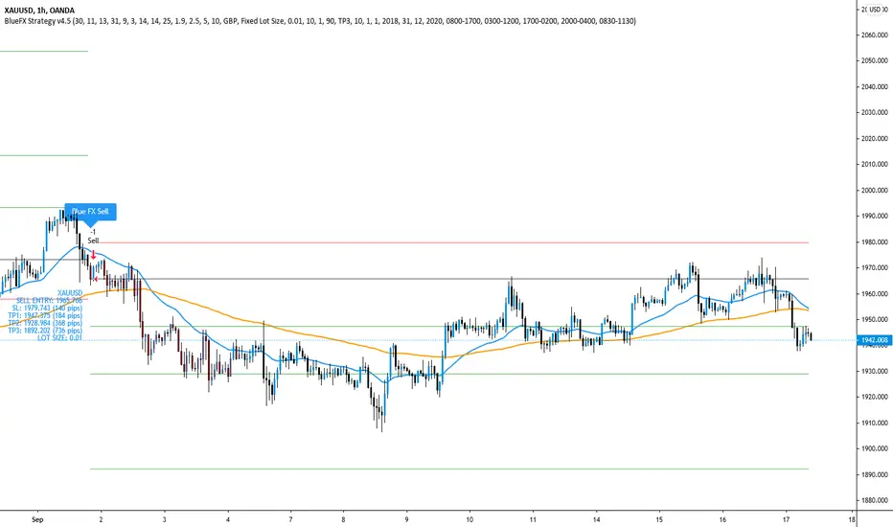The image size is (893, 527).
Task: Click the TP3: 1892.202 (736 pips) text
Action: [45, 331]
